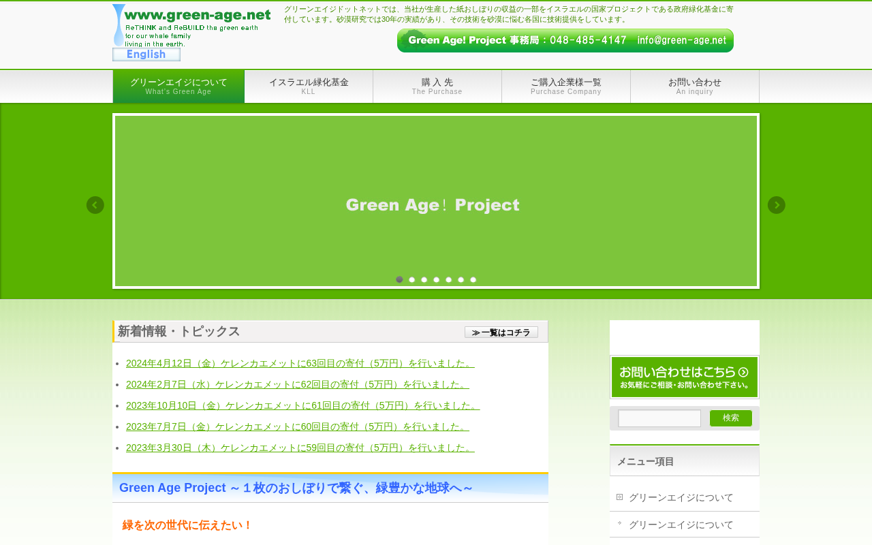Expand first グリーンエイジについて sidebar item icon
872x545 pixels.
click(x=619, y=497)
